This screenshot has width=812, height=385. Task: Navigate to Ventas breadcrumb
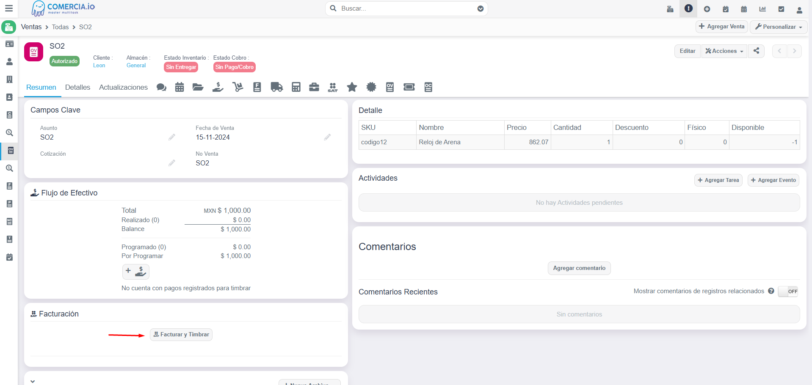pos(31,27)
